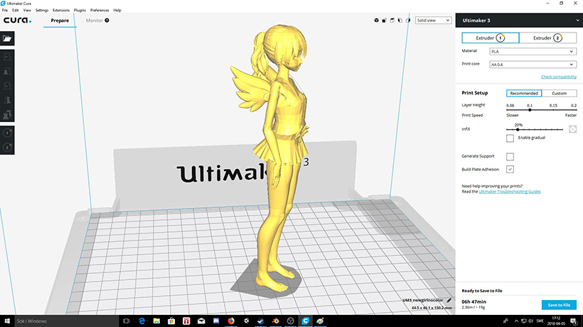Viewport: 583px width, 327px height.
Task: Open the Help menu
Action: point(117,10)
